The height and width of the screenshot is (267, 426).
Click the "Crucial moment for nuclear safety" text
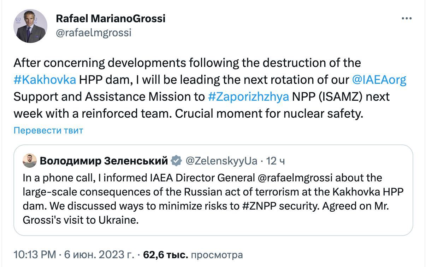(269, 113)
